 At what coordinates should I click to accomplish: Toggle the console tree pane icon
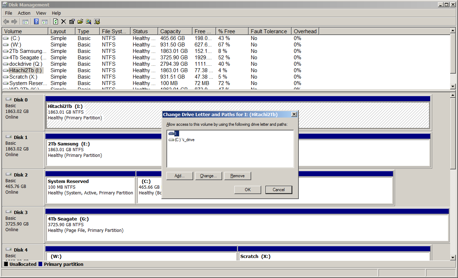(x=25, y=21)
